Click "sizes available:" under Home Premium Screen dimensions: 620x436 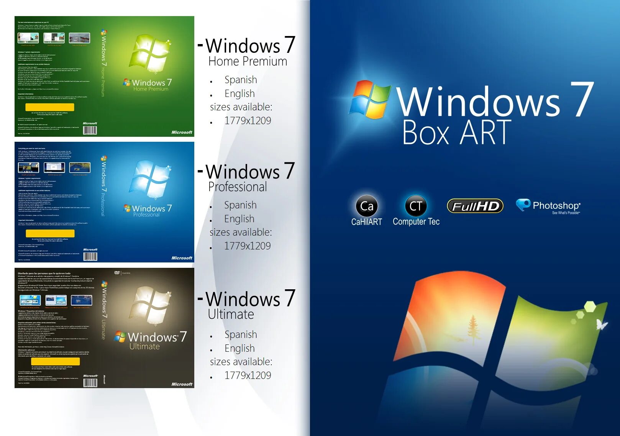(241, 107)
